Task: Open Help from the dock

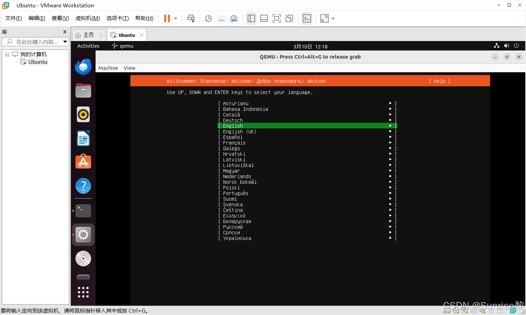Action: pos(83,186)
